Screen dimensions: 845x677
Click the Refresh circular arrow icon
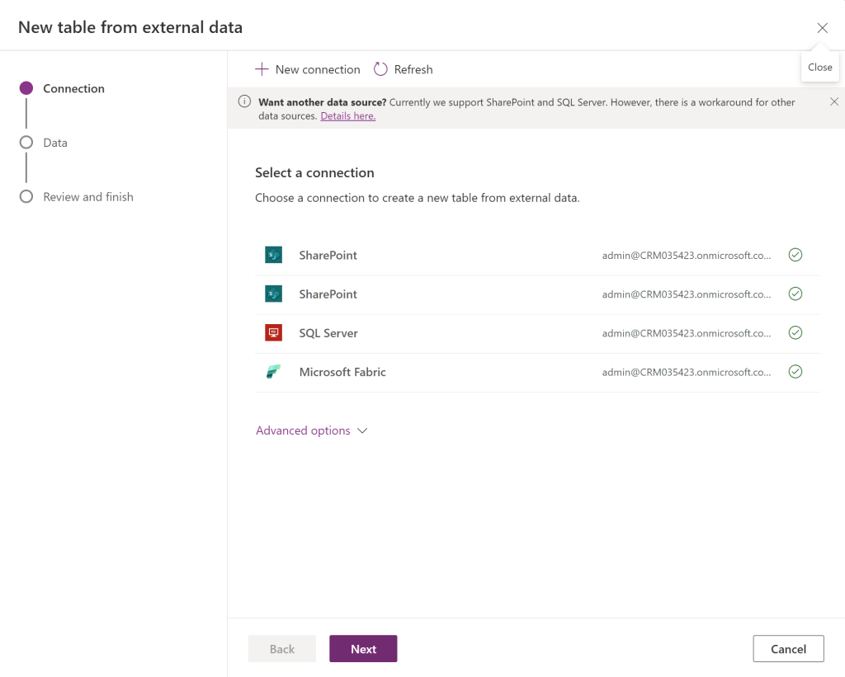380,69
